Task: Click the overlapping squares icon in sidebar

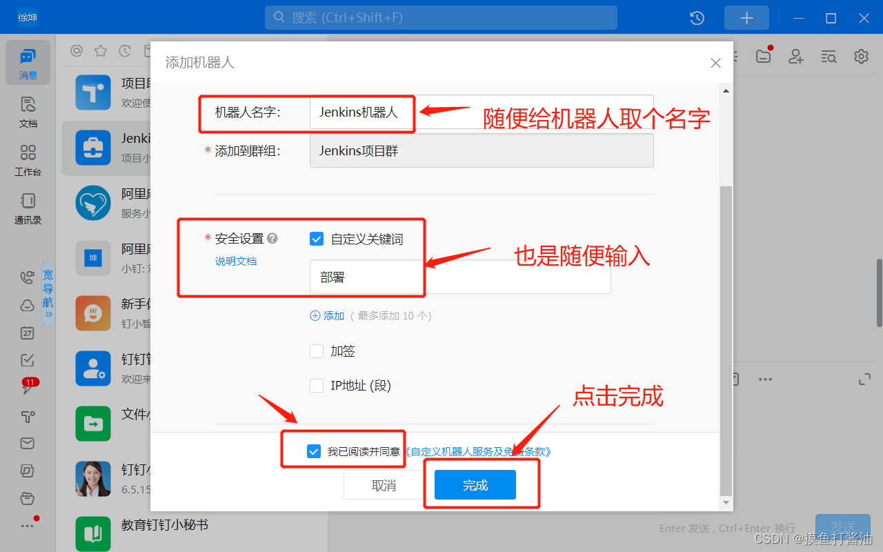Action: [x=27, y=471]
